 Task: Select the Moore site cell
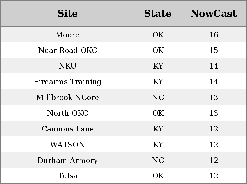68,35
